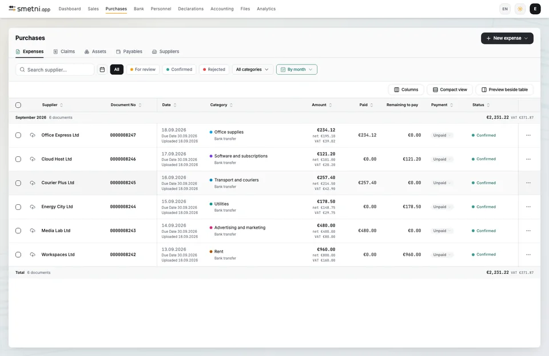Toggle the light theme sun icon
Viewport: 549px width, 356px height.
click(520, 9)
